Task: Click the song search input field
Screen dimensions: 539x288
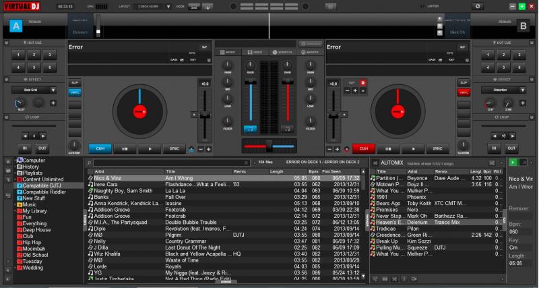Action: click(171, 163)
